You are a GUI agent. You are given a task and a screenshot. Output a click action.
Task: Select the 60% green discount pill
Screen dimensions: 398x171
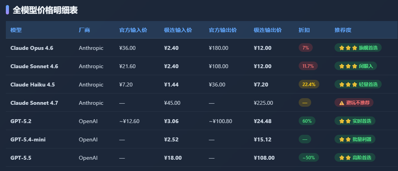pos(307,121)
